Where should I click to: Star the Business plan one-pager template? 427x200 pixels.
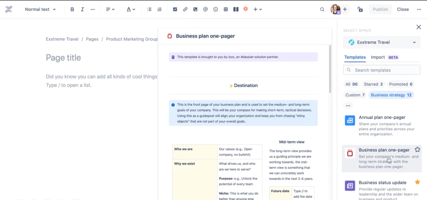[417, 150]
